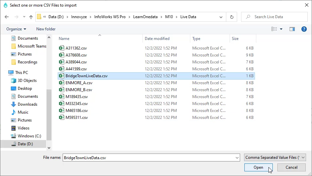This screenshot has height=176, width=312.
Task: Select the M189435.csv file icon
Action: (61, 97)
